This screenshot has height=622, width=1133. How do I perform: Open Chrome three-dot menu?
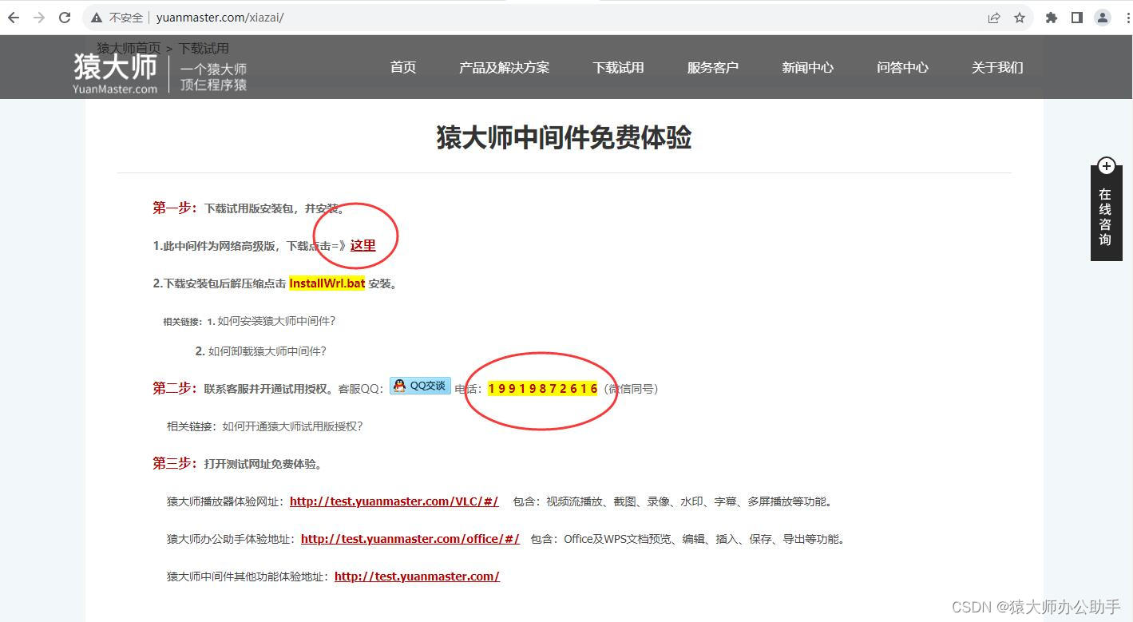(1126, 18)
